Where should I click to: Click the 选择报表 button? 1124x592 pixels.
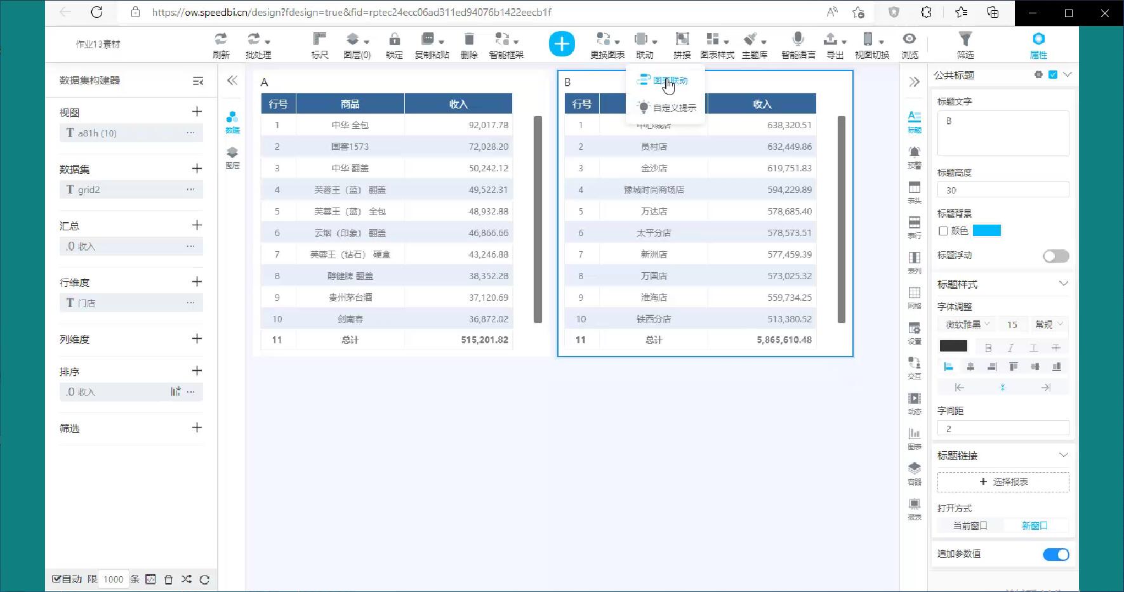point(1003,482)
